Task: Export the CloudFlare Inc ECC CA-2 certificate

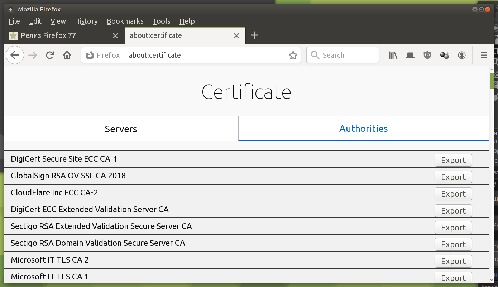Action: click(453, 194)
